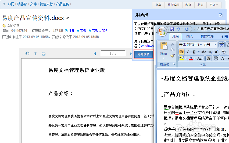
Task: Navigate to 销售部 breadcrumb
Action: pos(22,4)
